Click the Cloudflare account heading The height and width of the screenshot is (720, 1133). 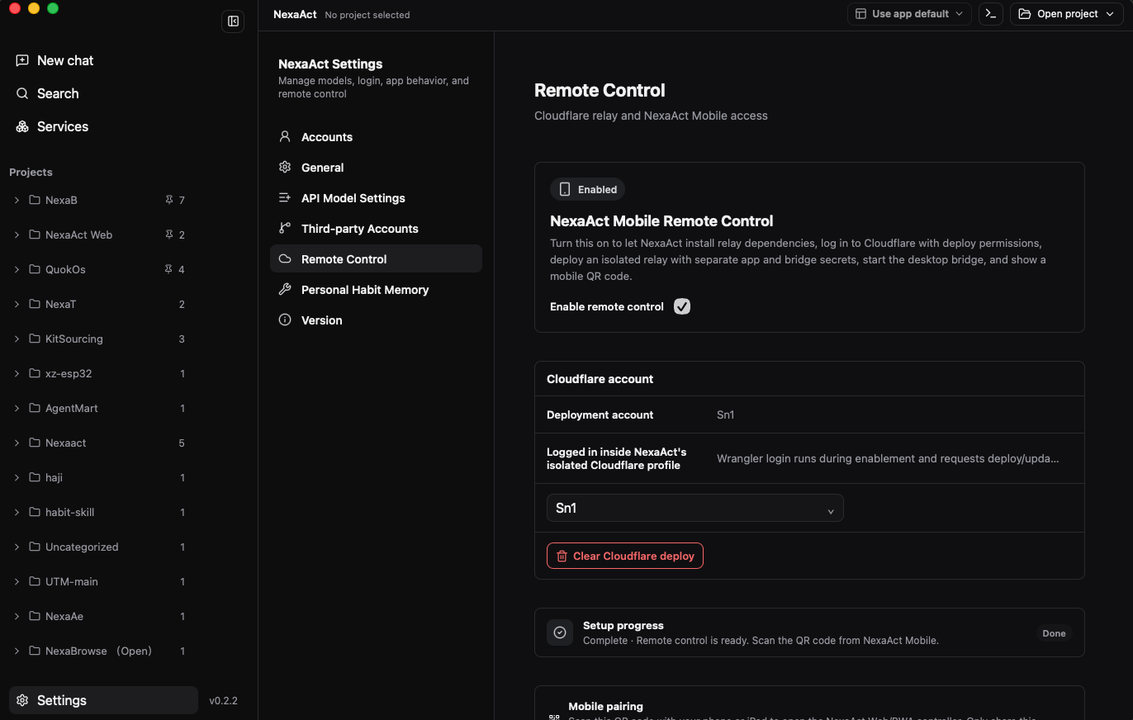pos(600,379)
